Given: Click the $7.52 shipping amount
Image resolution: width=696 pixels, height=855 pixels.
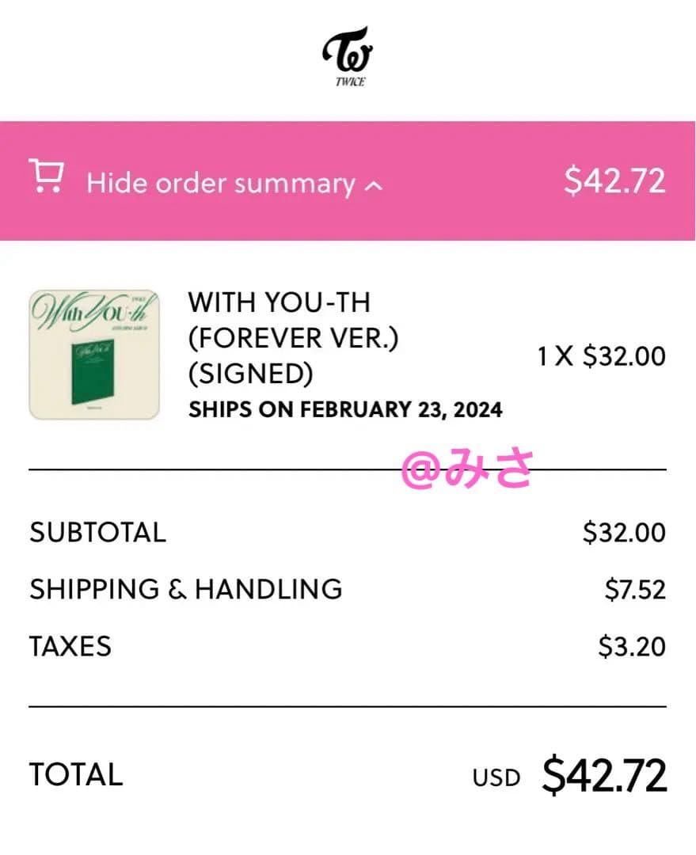Looking at the screenshot, I should point(635,589).
